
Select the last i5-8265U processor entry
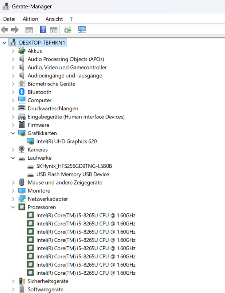pos(86,273)
